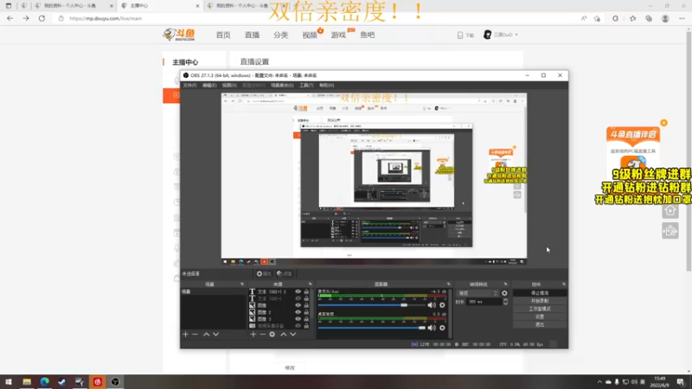Move scene down with arrow in Scenes panel
The width and height of the screenshot is (692, 389).
pyautogui.click(x=215, y=335)
